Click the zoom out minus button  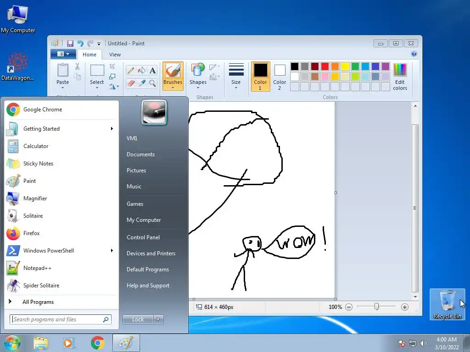[349, 307]
